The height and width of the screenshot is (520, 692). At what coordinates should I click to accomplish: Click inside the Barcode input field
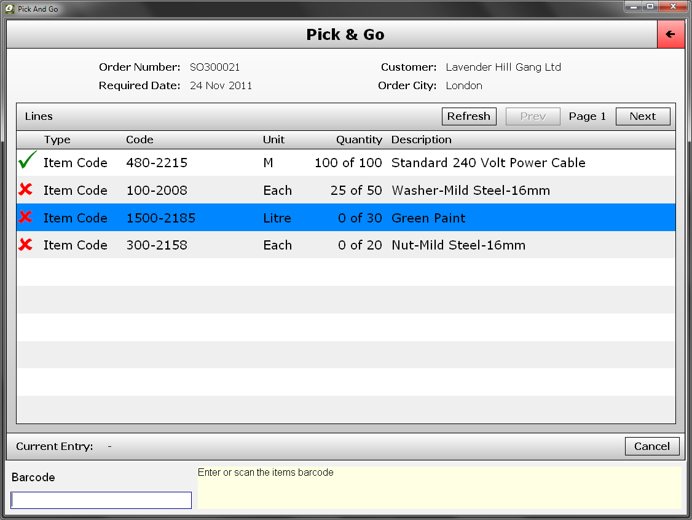pyautogui.click(x=100, y=500)
